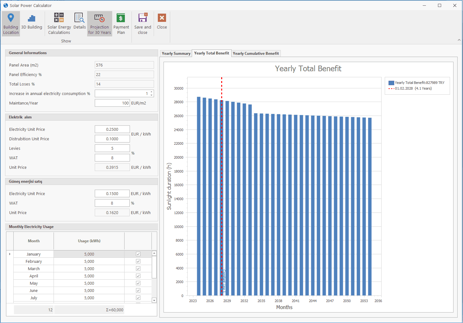Screen dimensions: 463x323
Task: Increase annual electricity consumption with up arrow
Action: (151, 92)
